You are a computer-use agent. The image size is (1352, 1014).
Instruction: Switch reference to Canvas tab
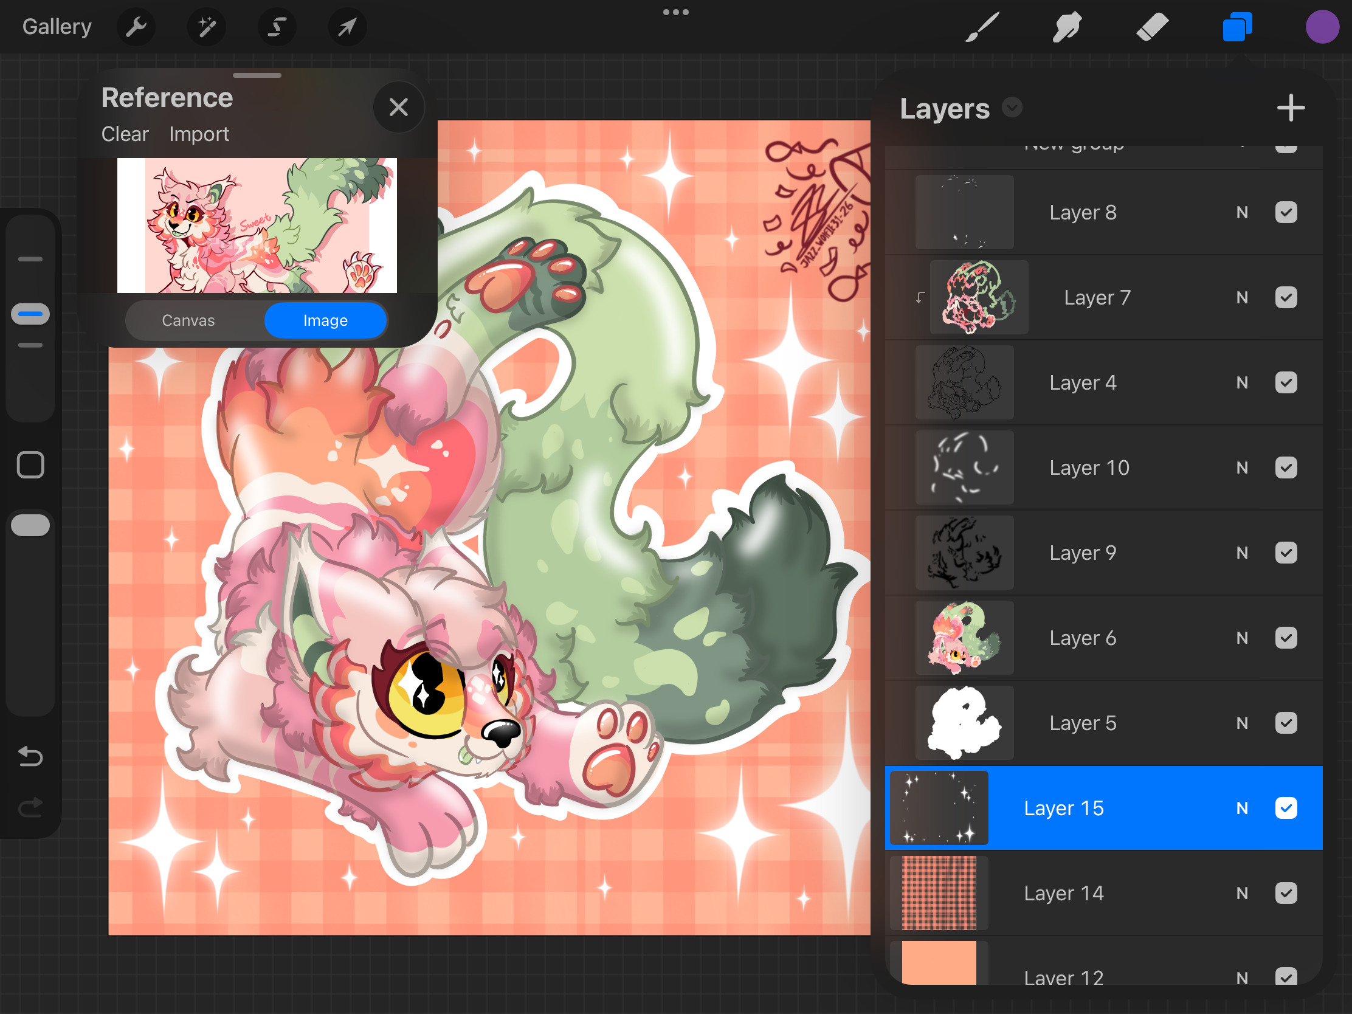coord(188,320)
